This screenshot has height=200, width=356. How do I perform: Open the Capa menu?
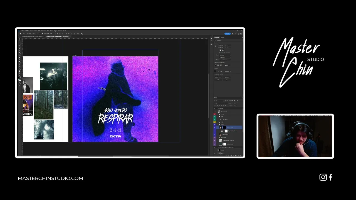coord(36,31)
